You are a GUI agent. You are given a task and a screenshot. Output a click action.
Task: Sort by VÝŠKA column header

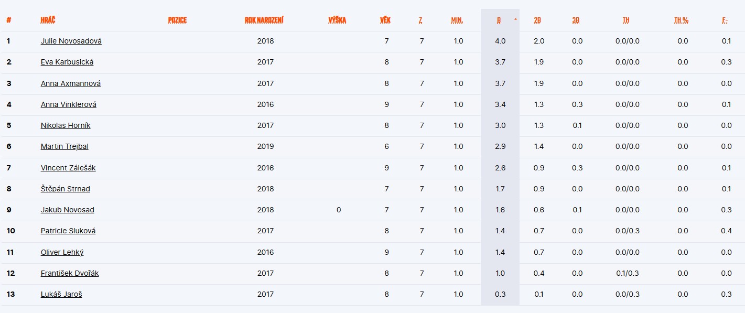[x=337, y=20]
